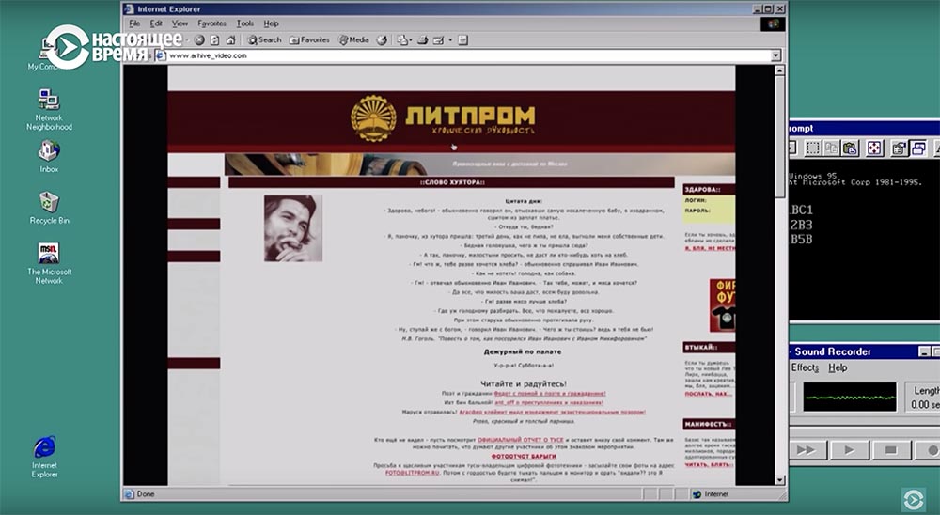The width and height of the screenshot is (940, 515).
Task: Click the Done status text in status bar
Action: [x=146, y=494]
